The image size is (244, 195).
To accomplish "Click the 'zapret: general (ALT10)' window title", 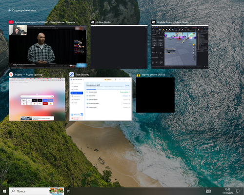I will [154, 75].
